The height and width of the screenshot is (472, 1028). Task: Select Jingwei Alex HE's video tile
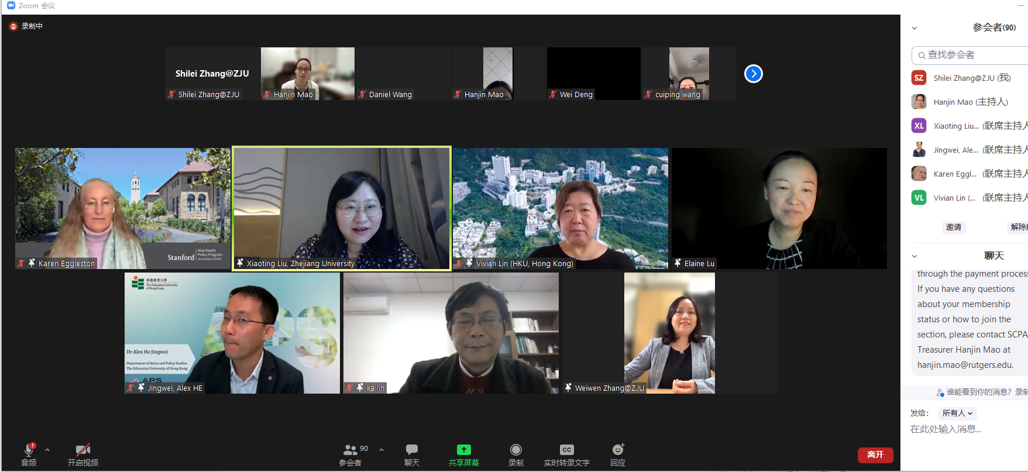point(232,333)
